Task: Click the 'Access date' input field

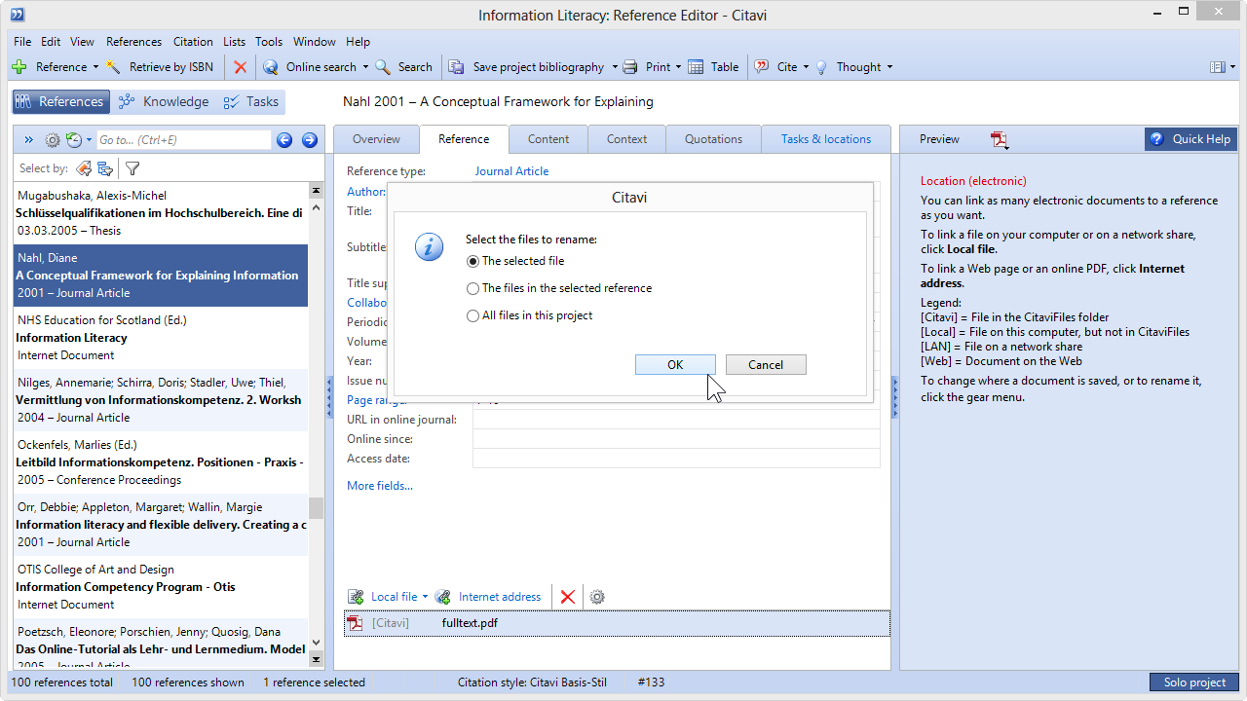Action: (x=676, y=459)
